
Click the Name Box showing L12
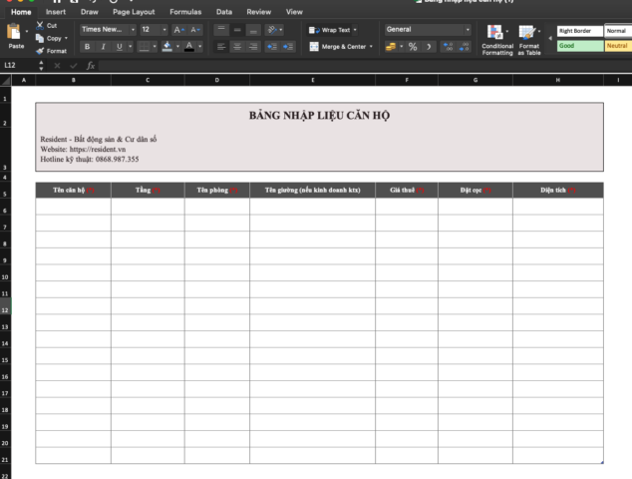coord(20,65)
